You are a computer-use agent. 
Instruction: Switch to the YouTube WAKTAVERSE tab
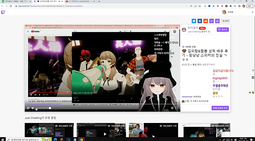pyautogui.click(x=80, y=2)
